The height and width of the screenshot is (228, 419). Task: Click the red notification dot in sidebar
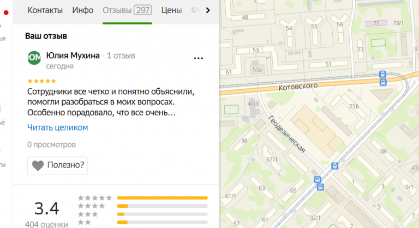point(6,13)
